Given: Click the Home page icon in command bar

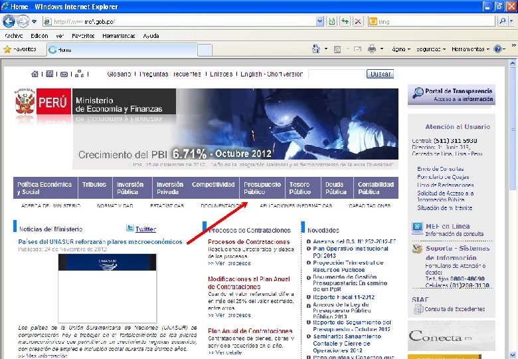Looking at the screenshot, I should pos(316,49).
